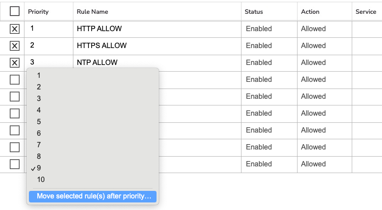The image size is (382, 210).
Task: Uncheck the NTP ALLOW rule checkbox
Action: (15, 63)
